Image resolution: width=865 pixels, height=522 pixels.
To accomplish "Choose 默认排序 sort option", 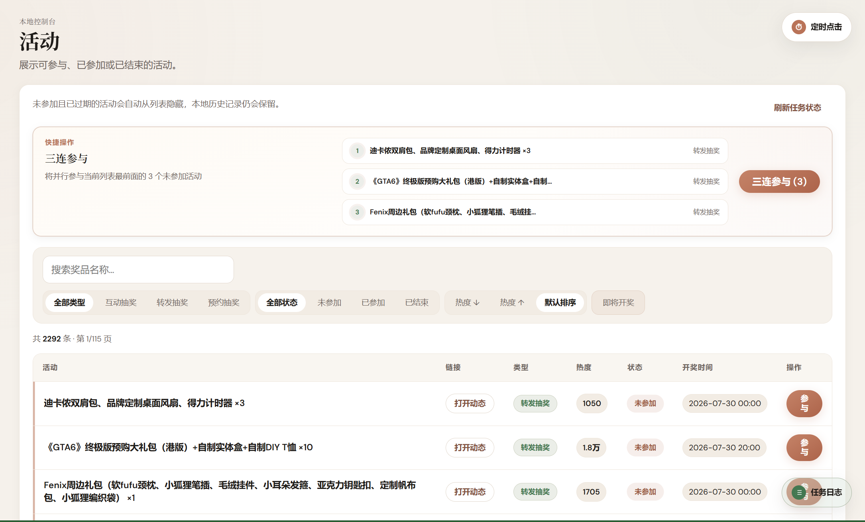I will point(560,302).
